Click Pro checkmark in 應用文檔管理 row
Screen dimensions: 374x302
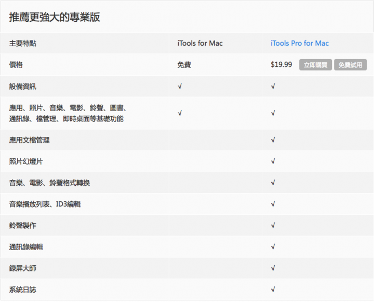[x=273, y=140]
